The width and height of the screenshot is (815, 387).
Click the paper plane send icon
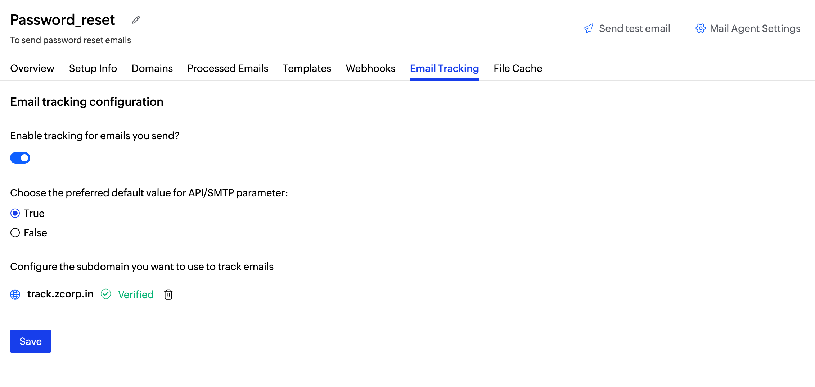588,28
